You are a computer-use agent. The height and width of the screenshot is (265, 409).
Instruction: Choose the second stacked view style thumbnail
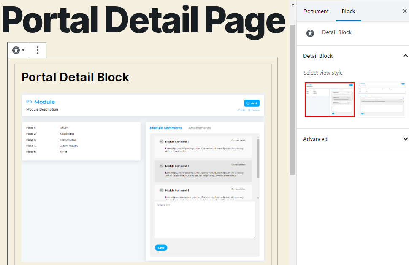click(382, 100)
